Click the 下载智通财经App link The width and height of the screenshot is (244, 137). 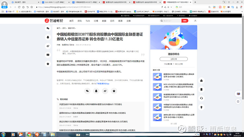(x=103, y=83)
